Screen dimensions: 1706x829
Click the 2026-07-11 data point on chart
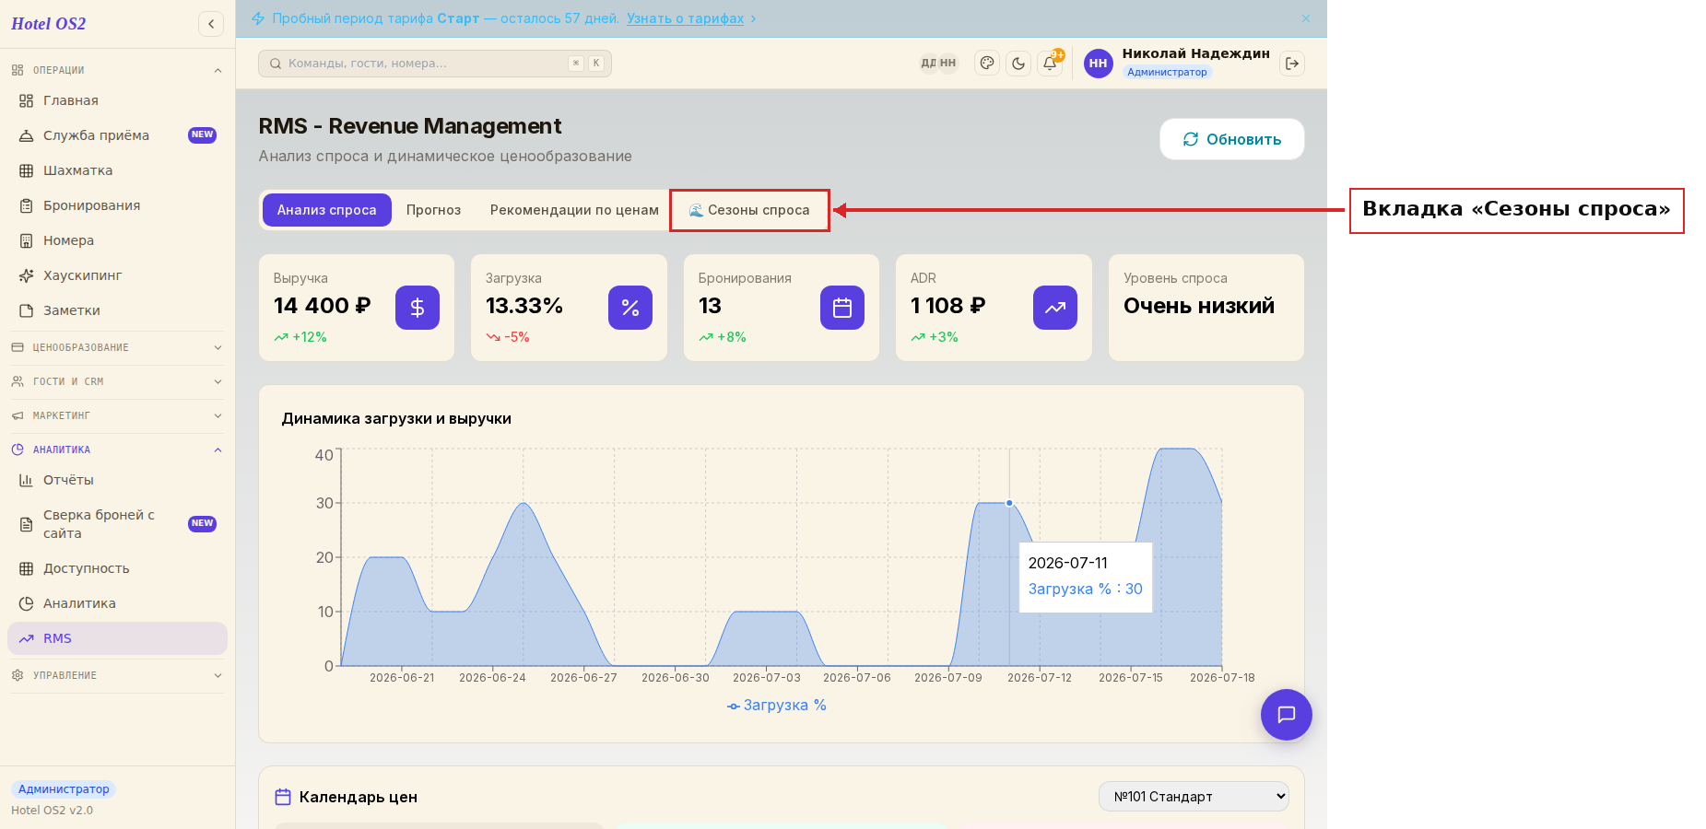[1009, 503]
